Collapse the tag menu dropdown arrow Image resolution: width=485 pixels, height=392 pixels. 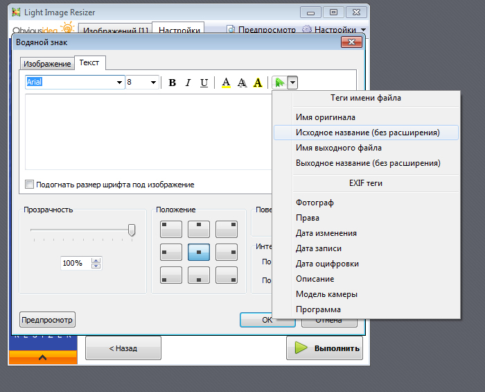(293, 83)
